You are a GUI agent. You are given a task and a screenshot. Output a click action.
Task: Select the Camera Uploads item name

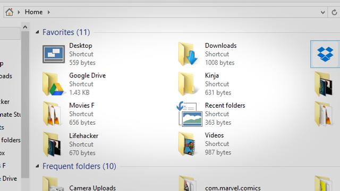pyautogui.click(x=92, y=188)
